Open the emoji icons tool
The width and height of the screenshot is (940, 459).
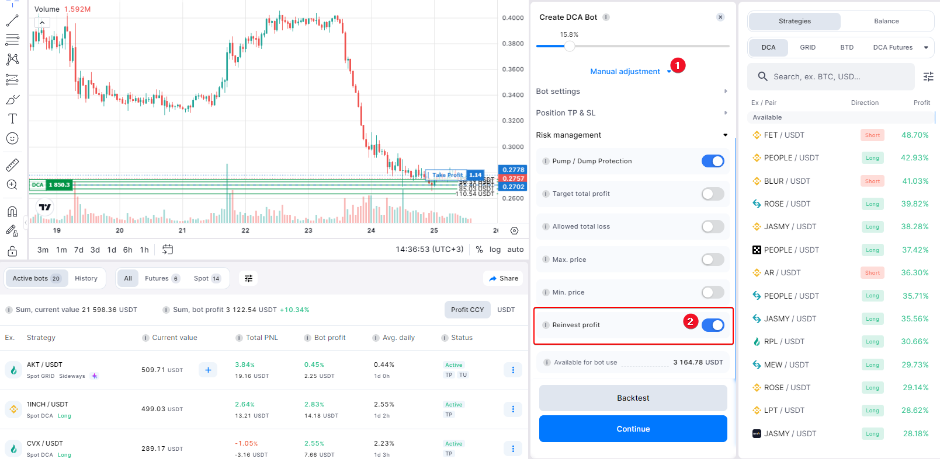pyautogui.click(x=12, y=138)
